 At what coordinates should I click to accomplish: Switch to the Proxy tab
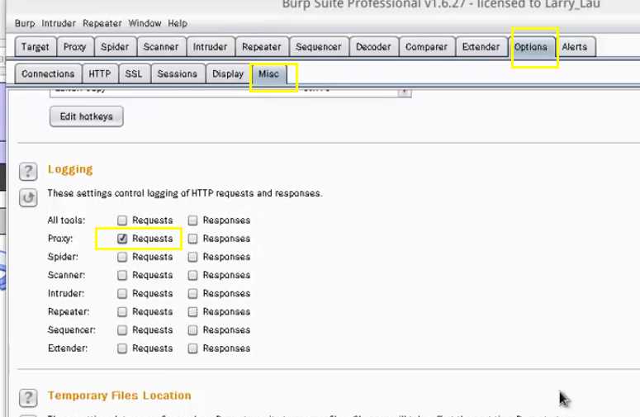(x=75, y=47)
